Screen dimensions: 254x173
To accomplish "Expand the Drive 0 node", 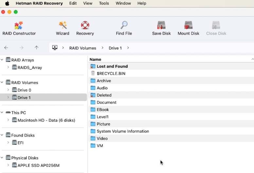I will coord(8,90).
